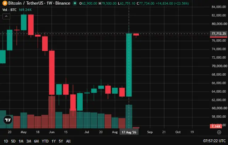Click the Oct label on time axis

pyautogui.click(x=178, y=132)
